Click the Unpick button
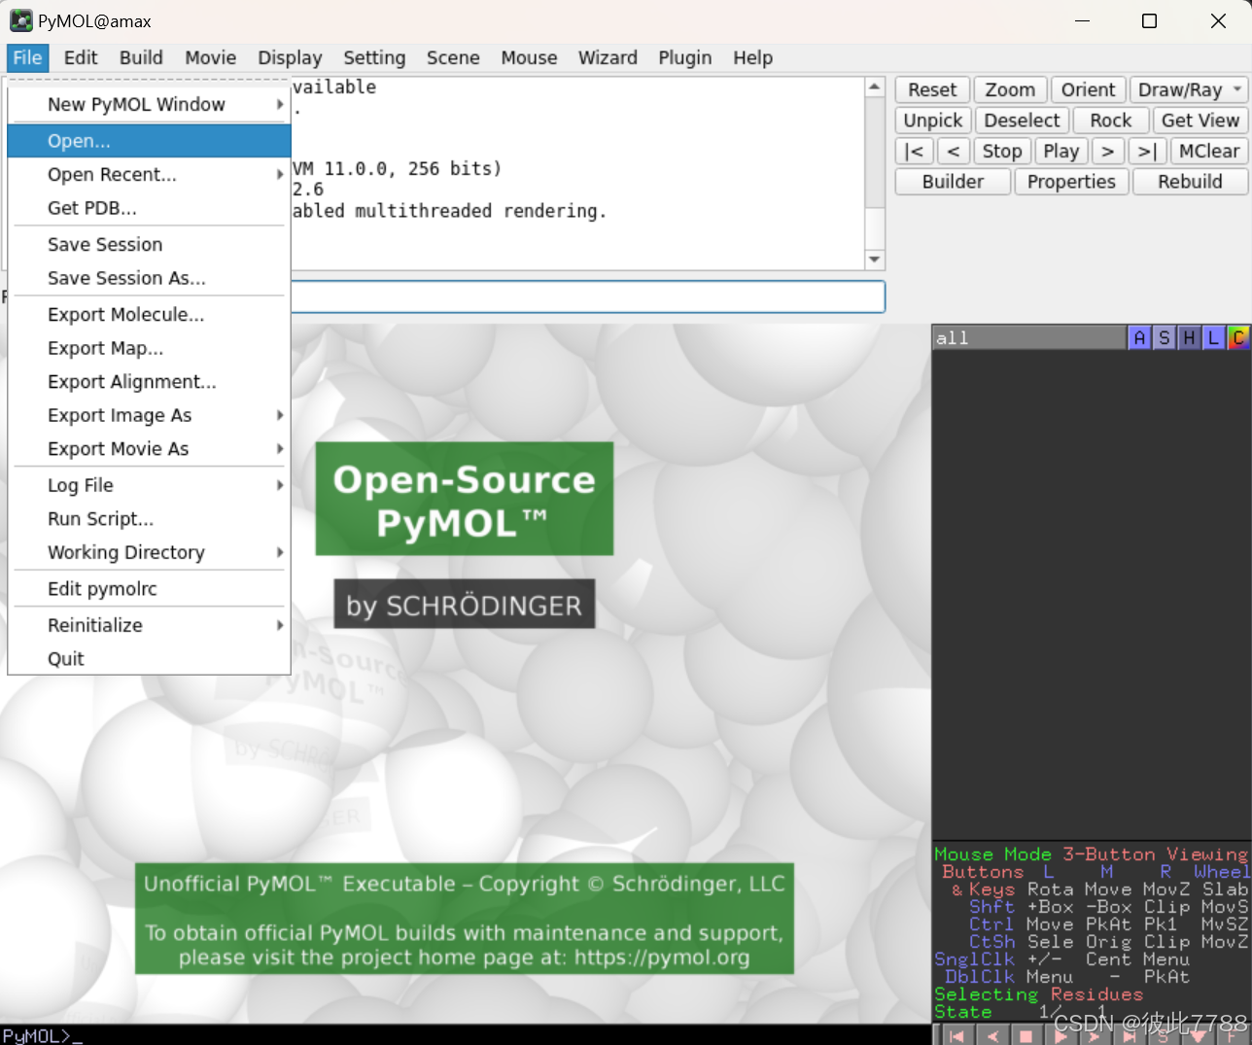This screenshot has height=1045, width=1252. (x=932, y=121)
